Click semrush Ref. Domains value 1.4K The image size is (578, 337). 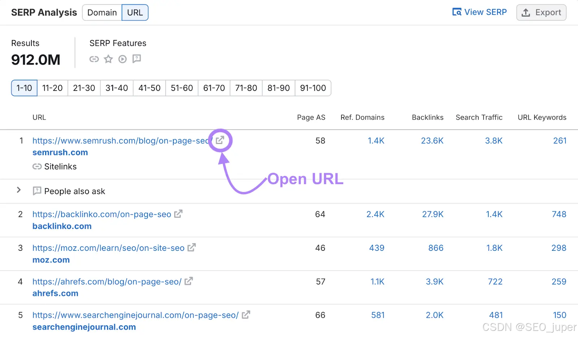(376, 141)
